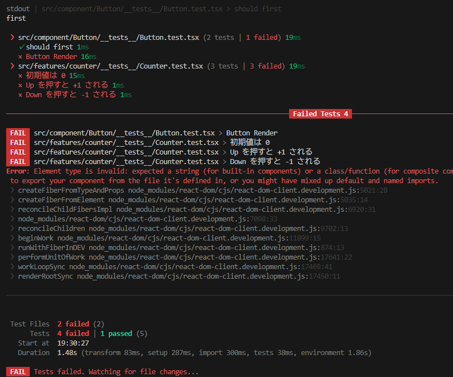Click the checkmark icon beside 'should first'
453x377 pixels.
21,47
